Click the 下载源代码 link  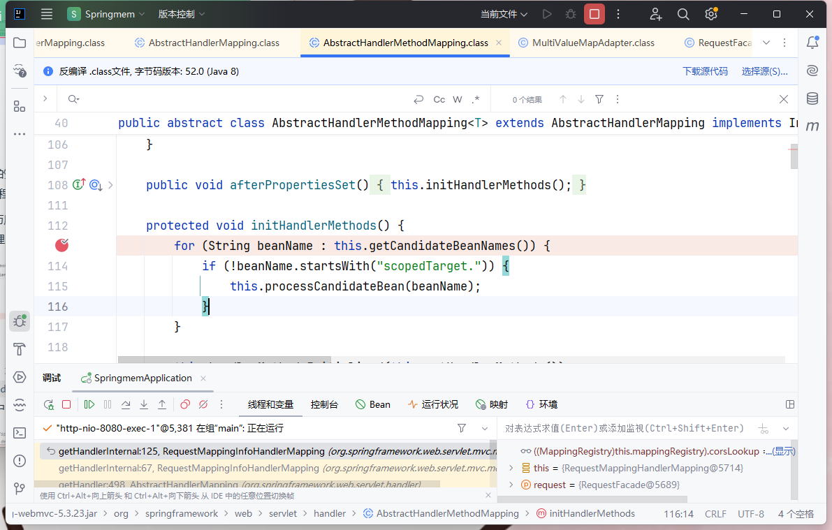coord(705,71)
